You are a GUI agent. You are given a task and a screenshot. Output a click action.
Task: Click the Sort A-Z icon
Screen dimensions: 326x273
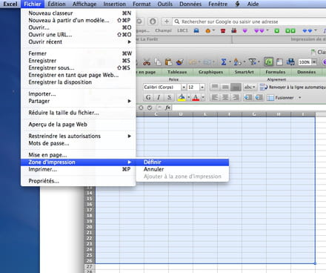click(237, 62)
